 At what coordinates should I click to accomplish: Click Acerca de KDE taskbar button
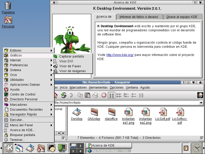108,146
